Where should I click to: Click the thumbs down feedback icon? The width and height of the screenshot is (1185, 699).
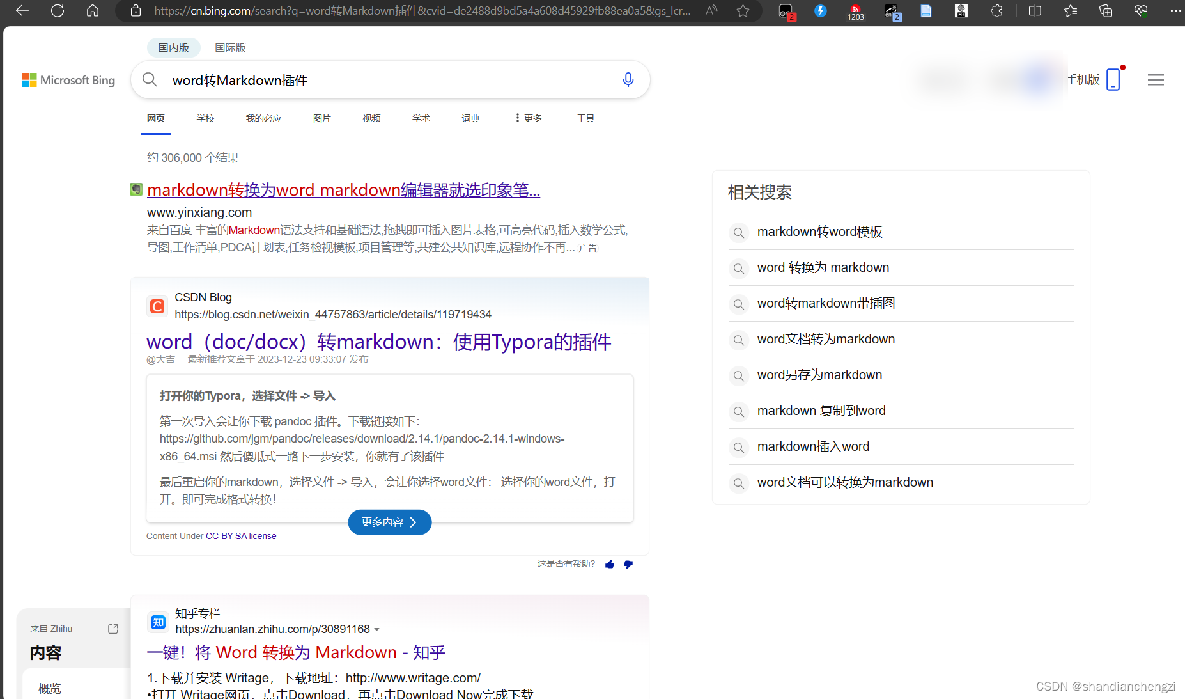(x=628, y=564)
